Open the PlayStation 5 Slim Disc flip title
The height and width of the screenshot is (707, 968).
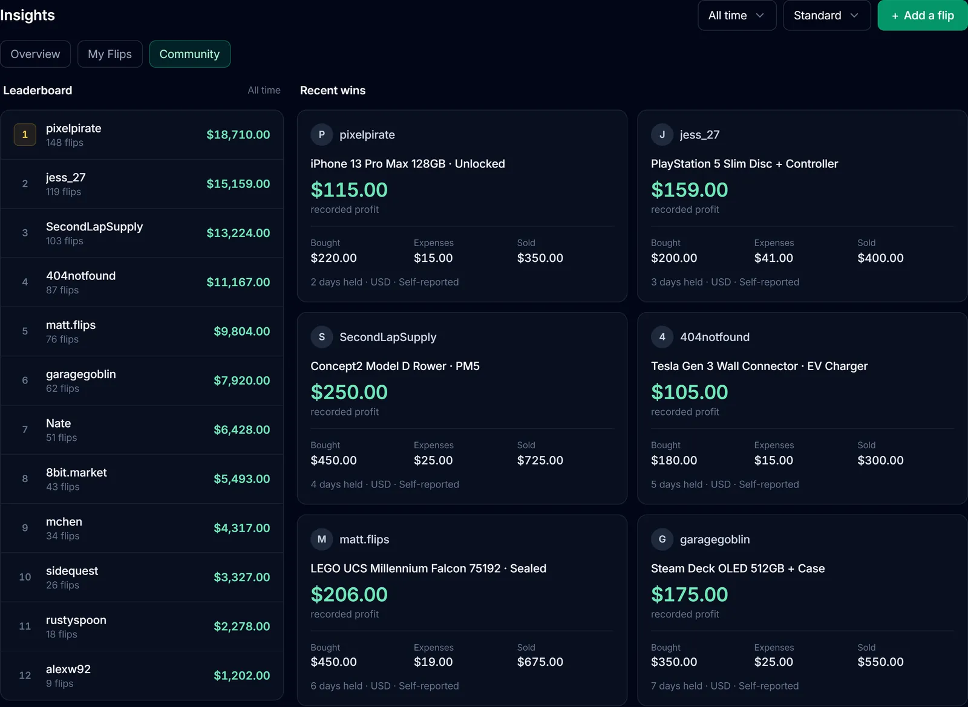point(745,164)
